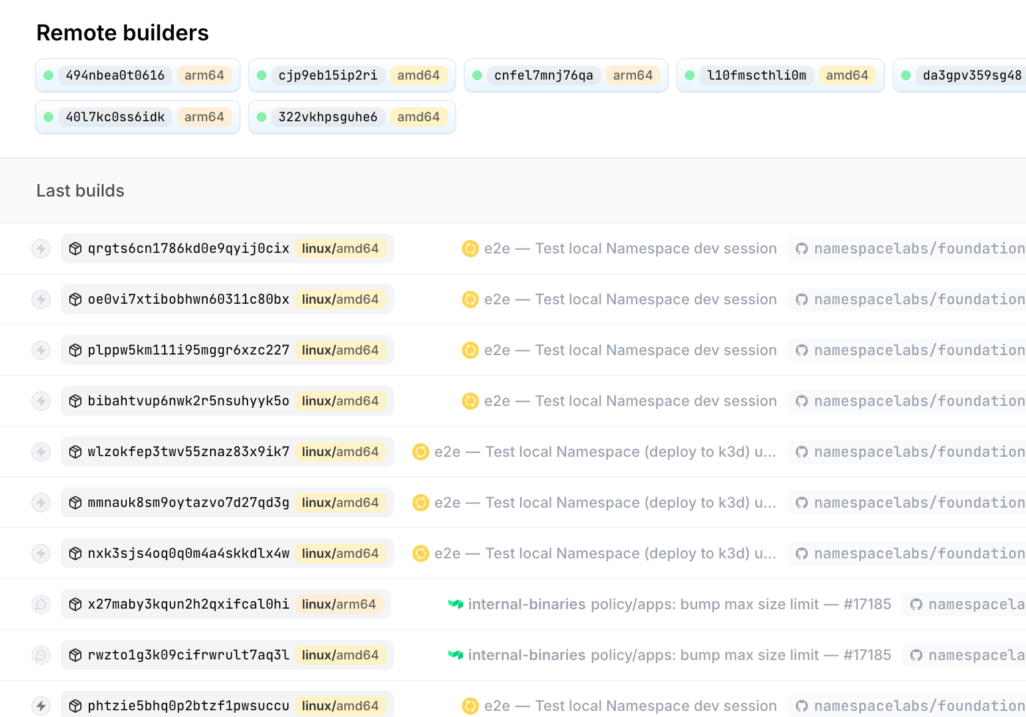Click arm64 tag on builder cnfel7mnj76qa
Screen dimensions: 1026x717
633,75
